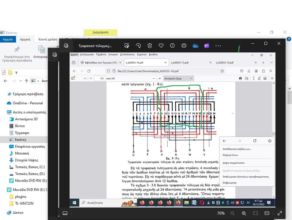This screenshot has width=292, height=220.
Task: Select the e_b00033-15.pdf tab in pictured Firefox
Action: coord(191,62)
